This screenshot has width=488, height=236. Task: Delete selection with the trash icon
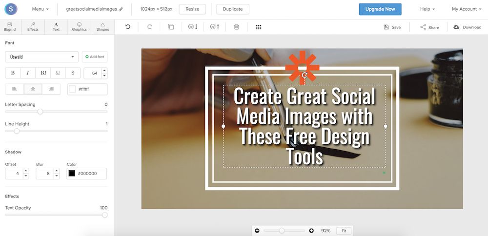[x=236, y=27]
